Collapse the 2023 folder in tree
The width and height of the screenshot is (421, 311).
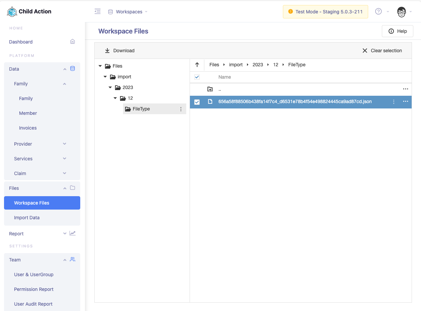click(x=110, y=87)
